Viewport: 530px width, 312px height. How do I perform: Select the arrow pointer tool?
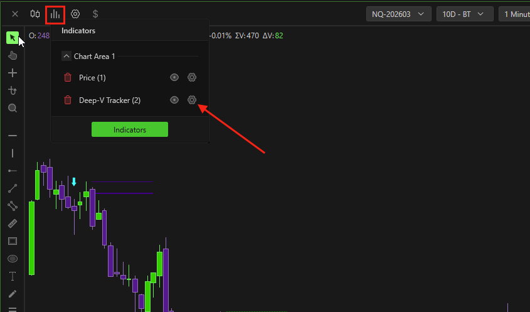(x=13, y=38)
